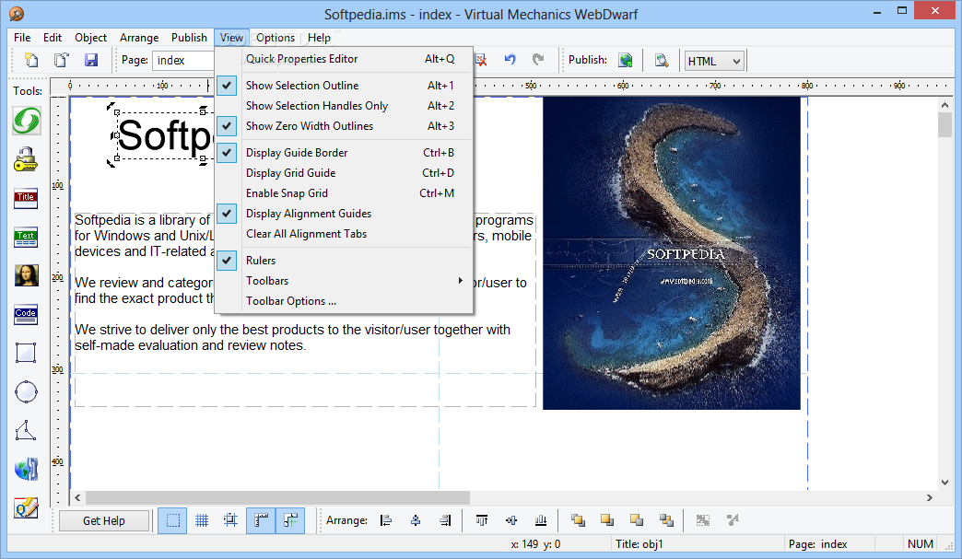Enable Show Selection Handles Only
Screen dimensions: 962x559
344,105
